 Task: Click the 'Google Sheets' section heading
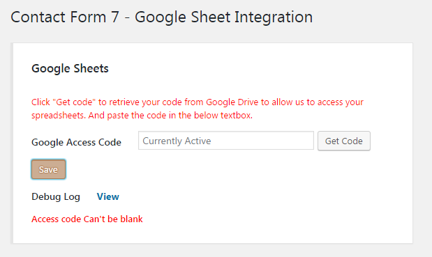coord(70,68)
